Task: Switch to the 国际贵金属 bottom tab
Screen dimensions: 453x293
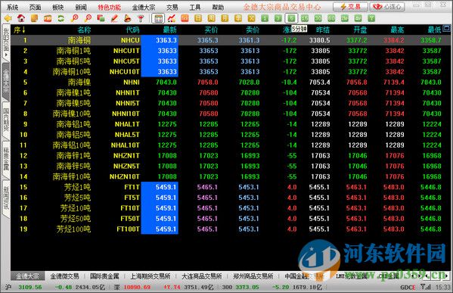Action: point(104,276)
